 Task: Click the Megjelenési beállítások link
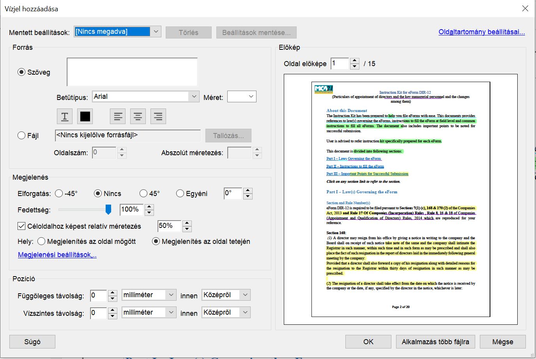[57, 255]
